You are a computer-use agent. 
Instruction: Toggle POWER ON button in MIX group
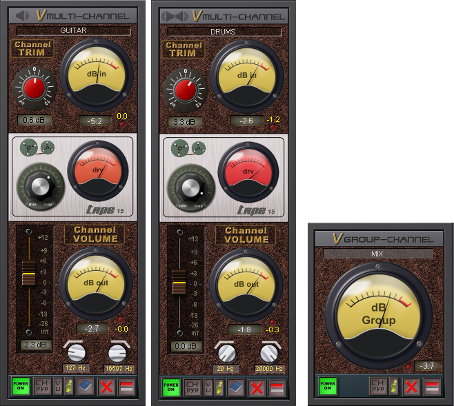click(328, 386)
